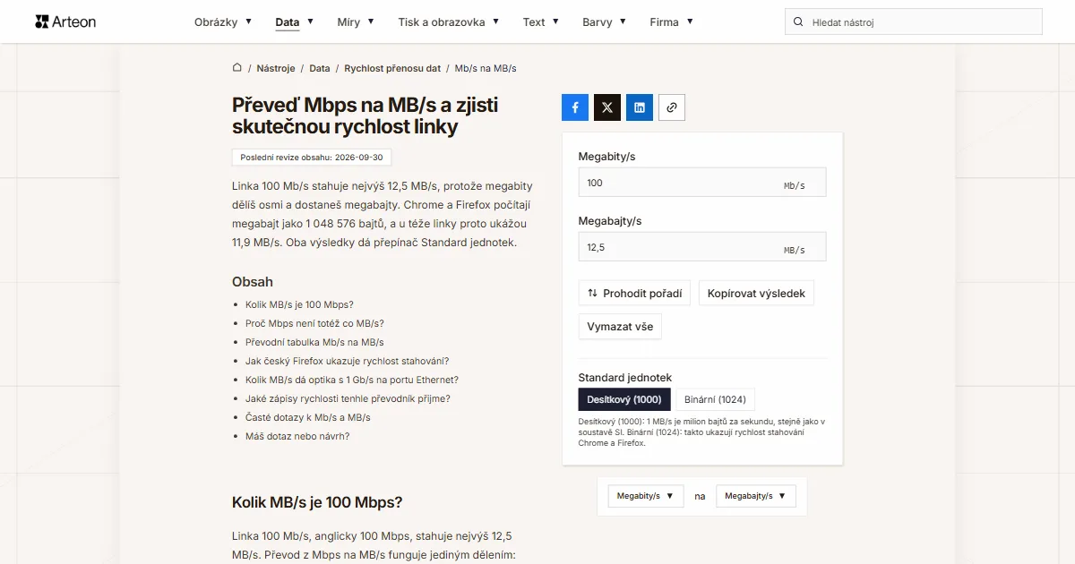This screenshot has width=1075, height=564.
Task: Click the Obsah heading
Action: pyautogui.click(x=253, y=282)
